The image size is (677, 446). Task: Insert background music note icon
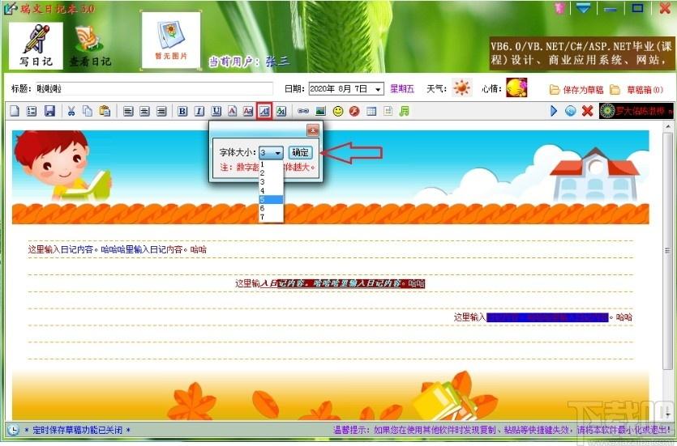pos(404,111)
